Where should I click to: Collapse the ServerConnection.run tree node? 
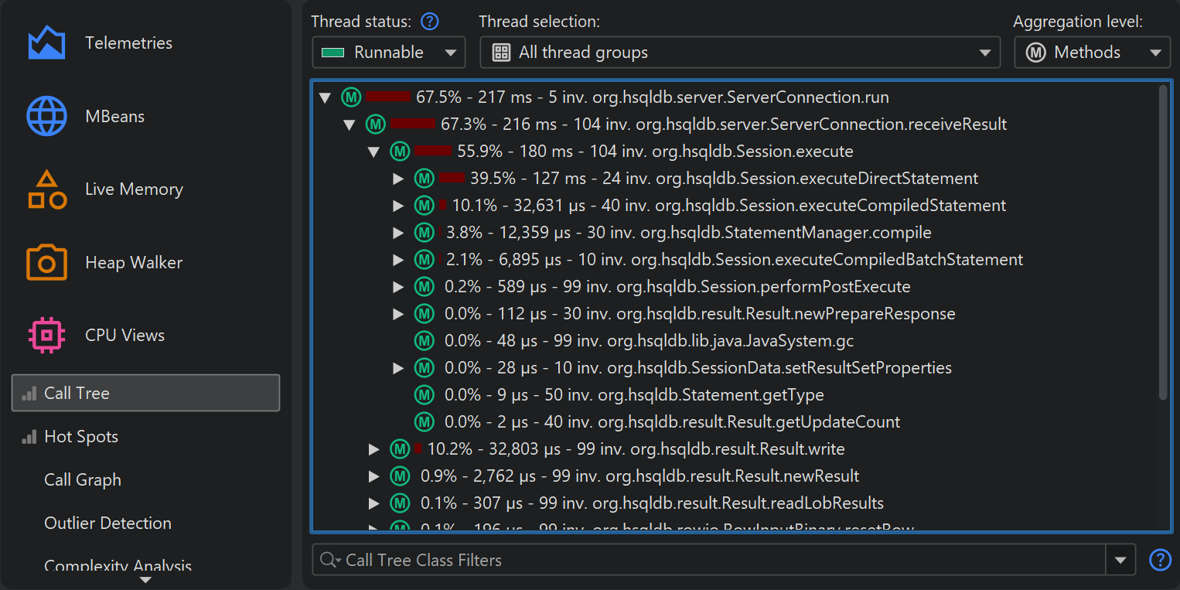click(x=326, y=98)
